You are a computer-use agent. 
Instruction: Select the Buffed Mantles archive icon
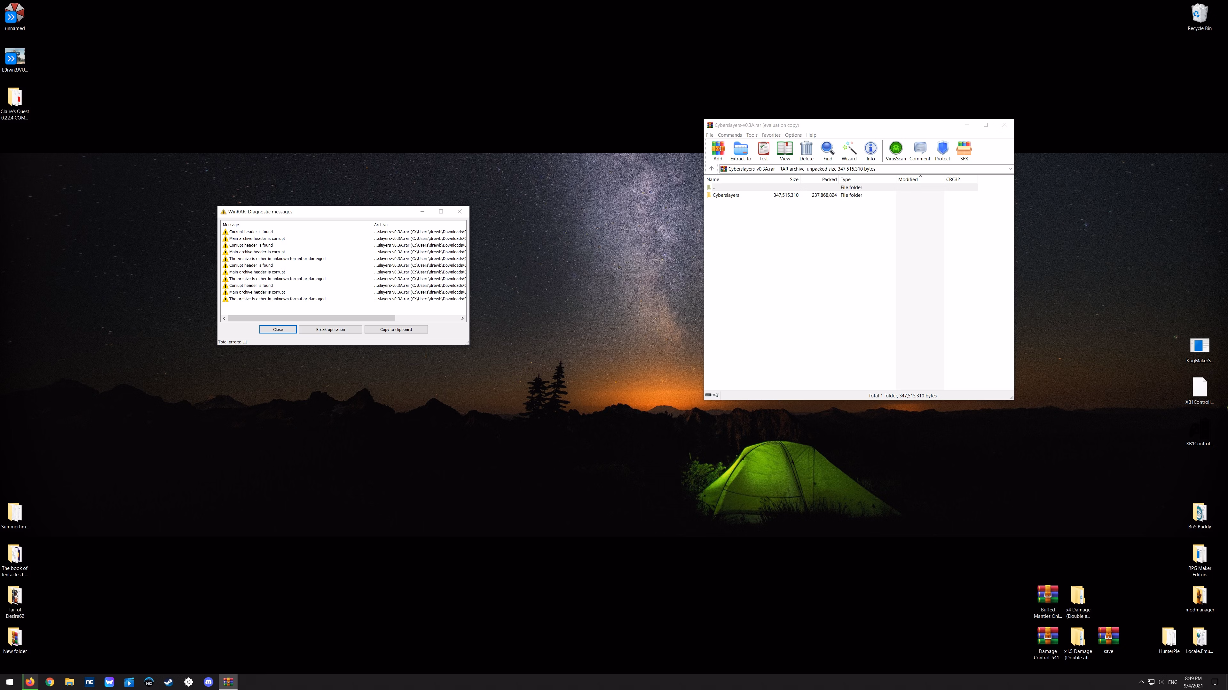tap(1047, 602)
